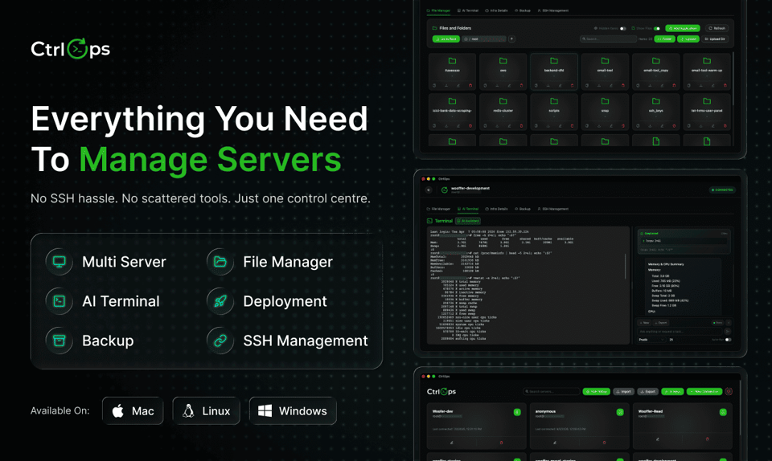The height and width of the screenshot is (461, 772).
Task: Toggle the Auto-Run switch in the AI assistant
Action: coord(729,340)
